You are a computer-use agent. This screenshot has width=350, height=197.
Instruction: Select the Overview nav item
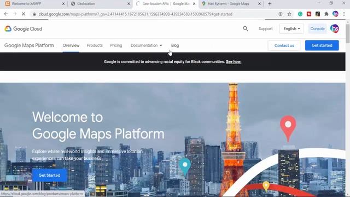(71, 45)
